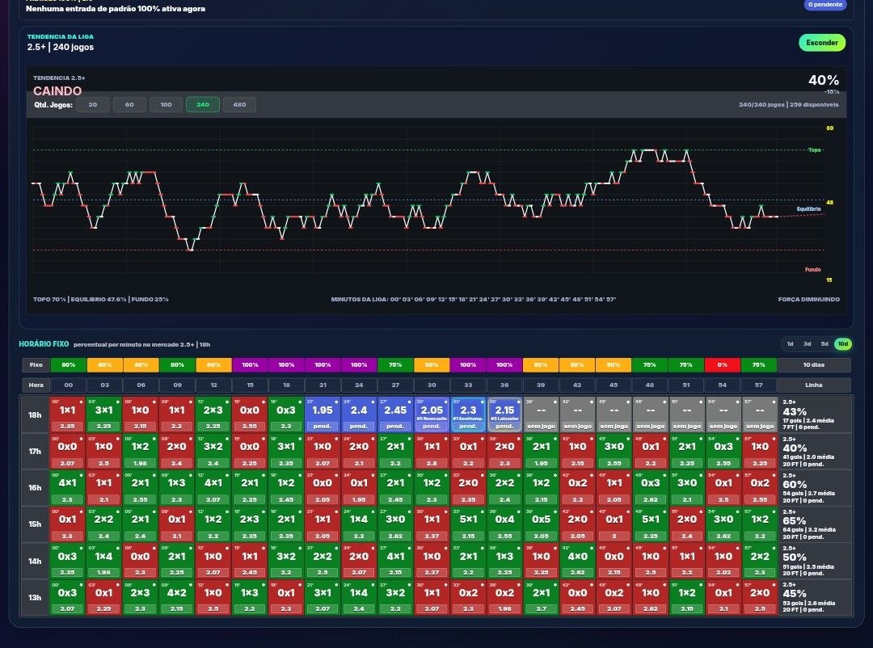Click the 3×2 result in 14h row
873x648 pixels.
click(x=285, y=562)
